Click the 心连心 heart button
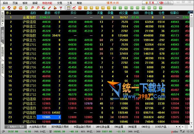Viewport: 194px width, 134px height. click(x=166, y=3)
